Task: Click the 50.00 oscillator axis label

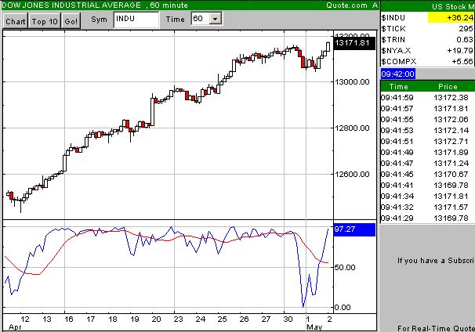Action: [x=345, y=267]
